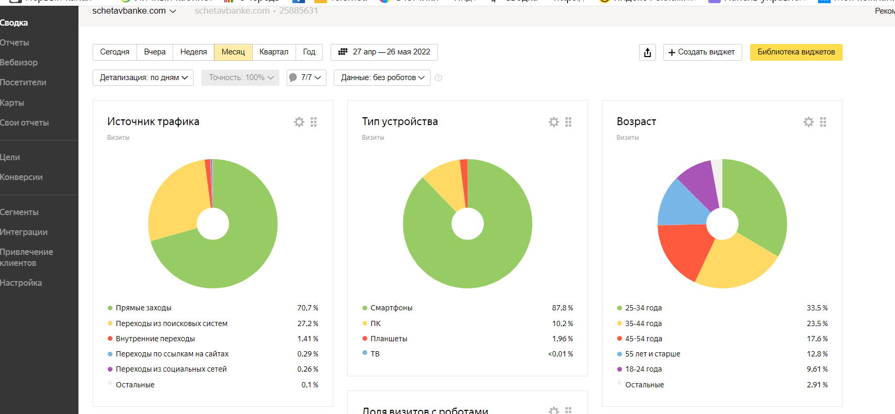Image resolution: width=895 pixels, height=414 pixels.
Task: Click the 35-44 года legend label
Action: [x=643, y=323]
